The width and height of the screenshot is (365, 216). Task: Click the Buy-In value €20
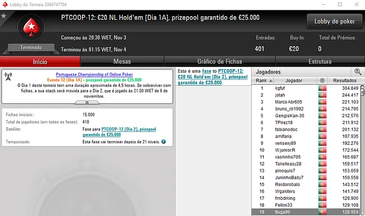[x=294, y=49]
